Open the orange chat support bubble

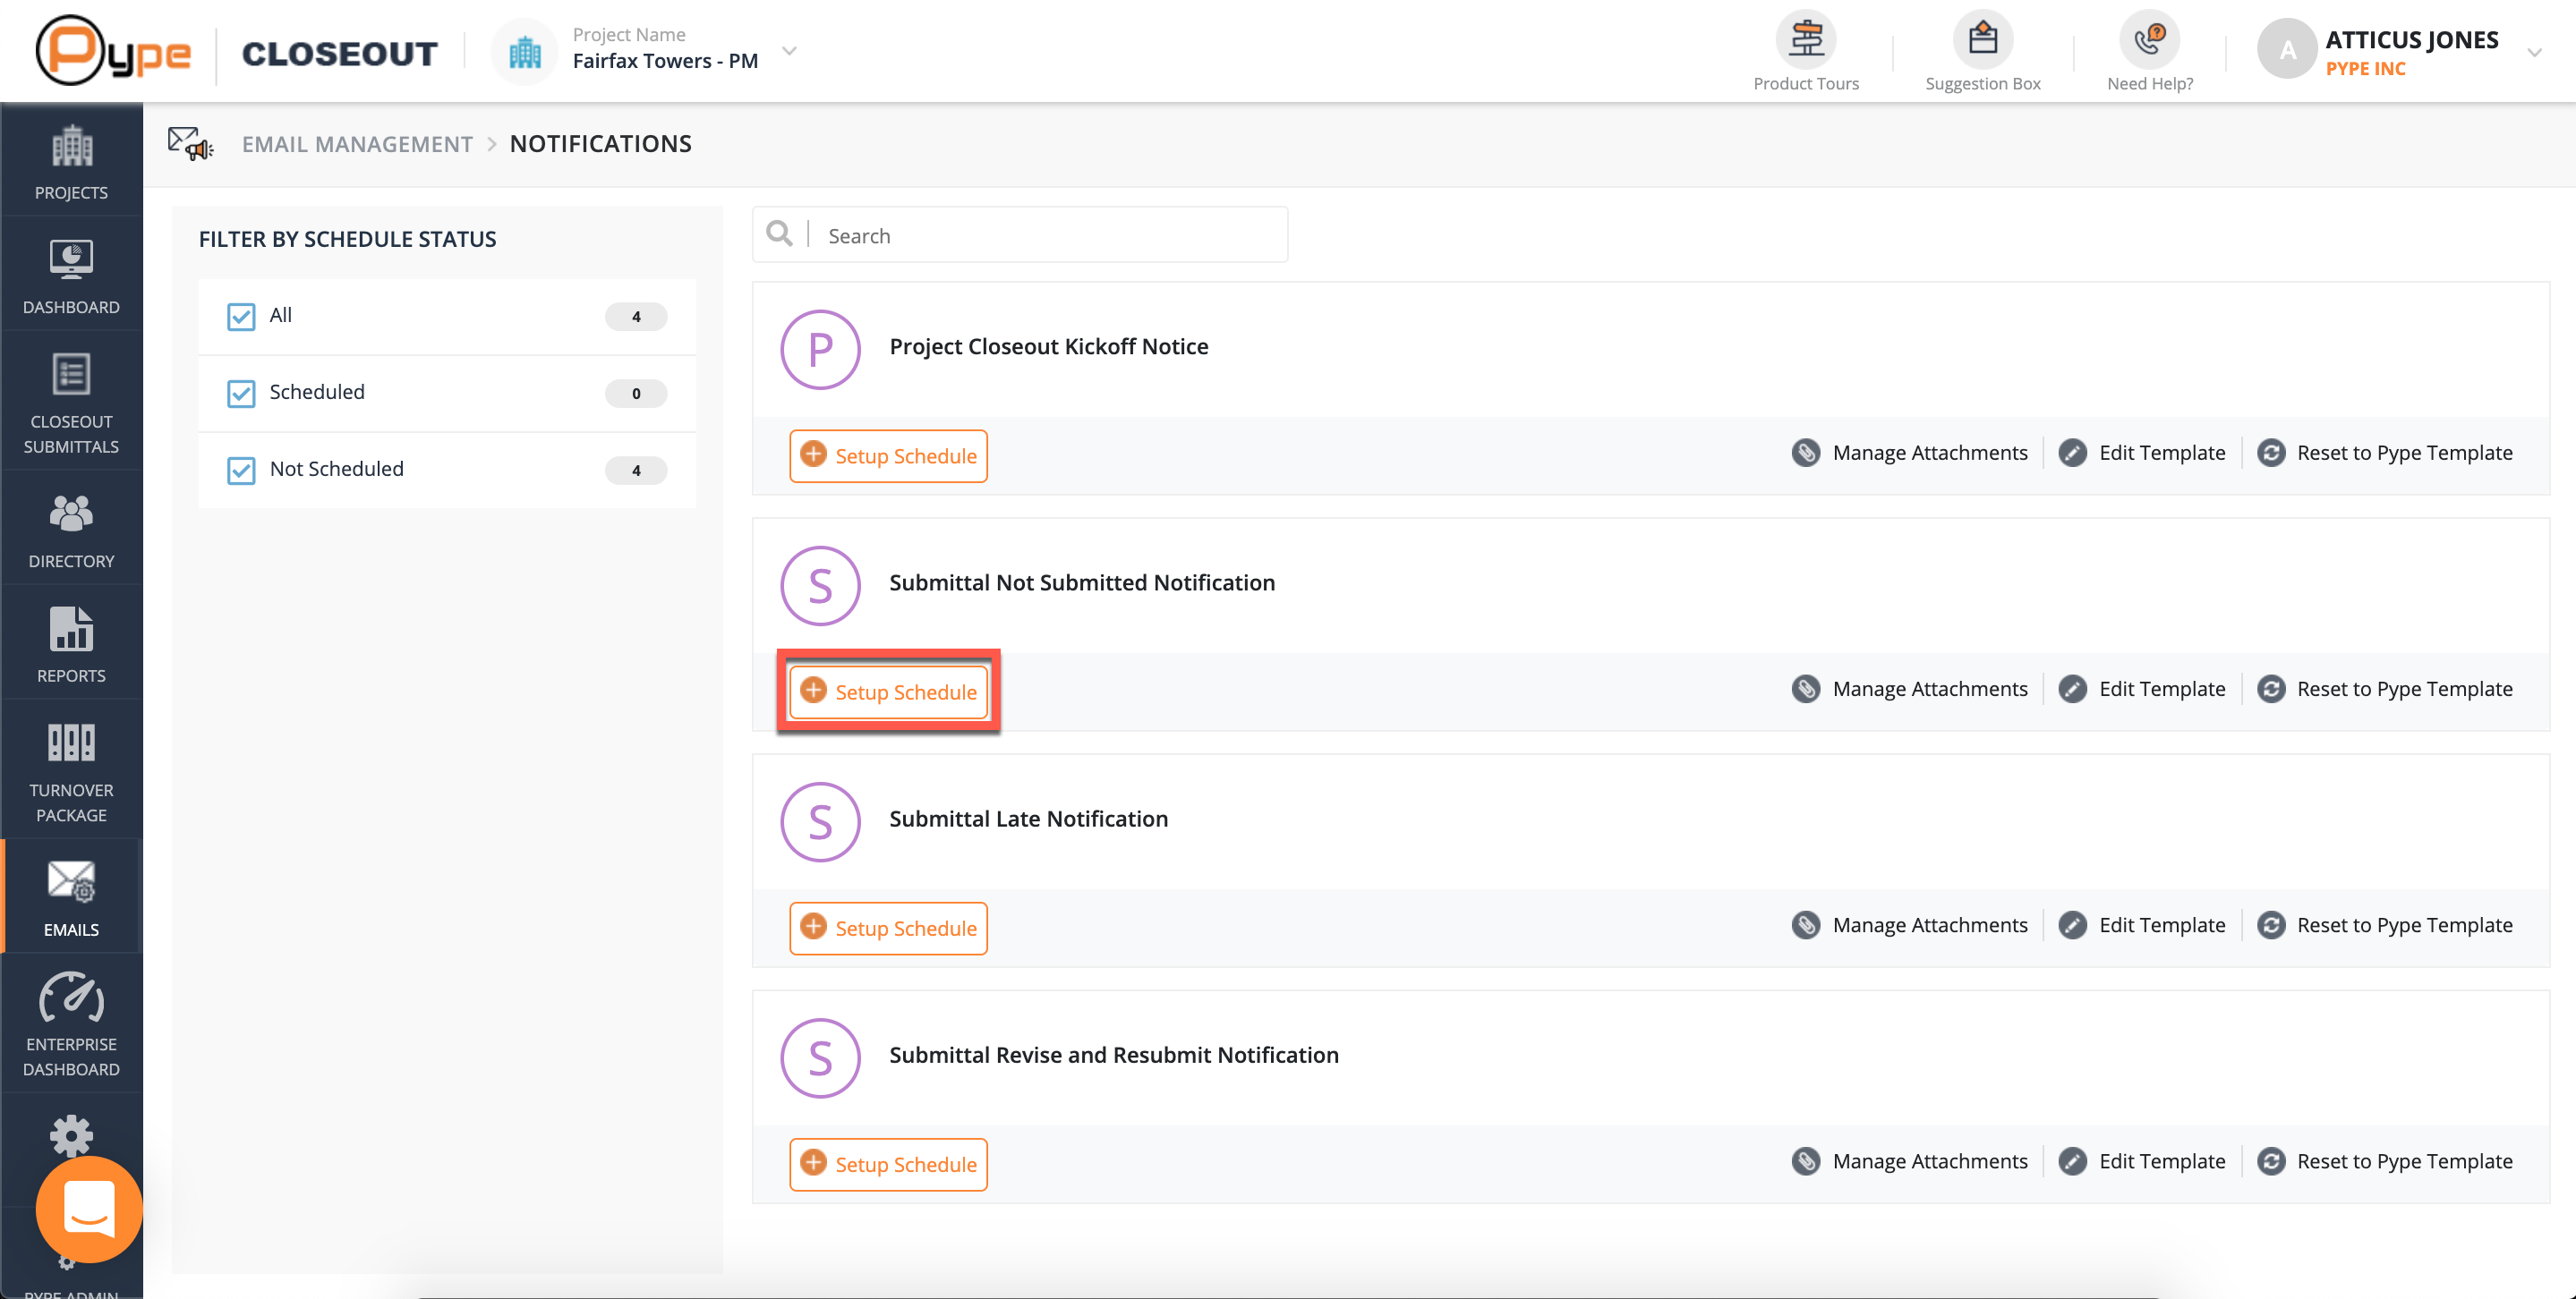point(89,1209)
